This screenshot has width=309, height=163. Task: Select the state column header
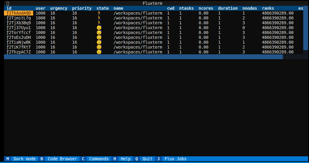(x=102, y=8)
